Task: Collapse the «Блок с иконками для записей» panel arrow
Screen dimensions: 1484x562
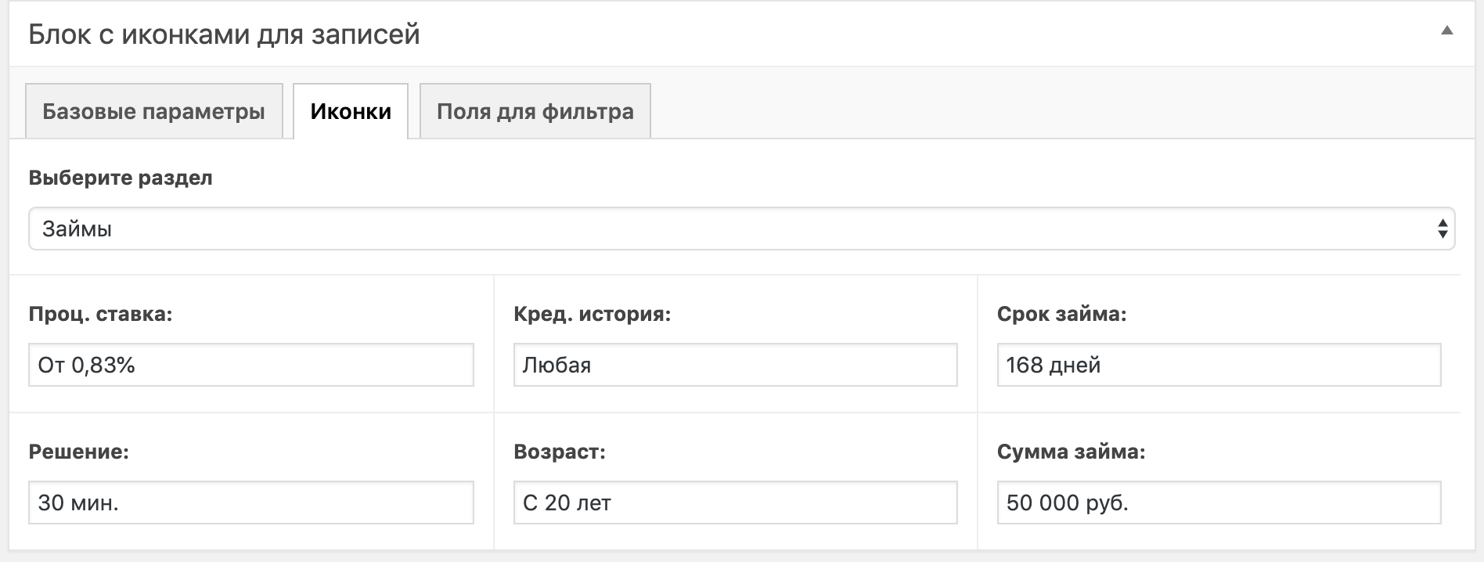Action: click(1446, 31)
